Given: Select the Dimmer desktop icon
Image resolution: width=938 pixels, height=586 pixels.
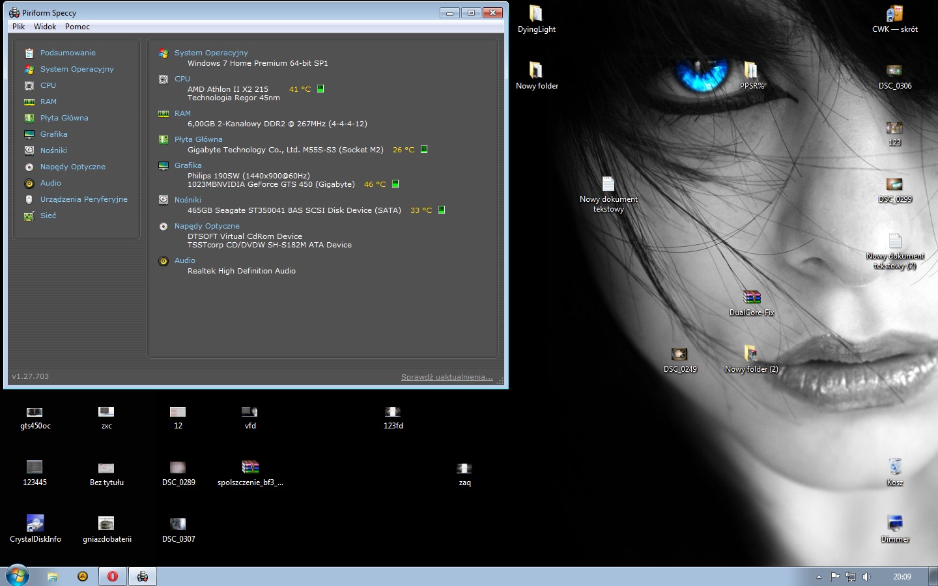Looking at the screenshot, I should (x=895, y=529).
